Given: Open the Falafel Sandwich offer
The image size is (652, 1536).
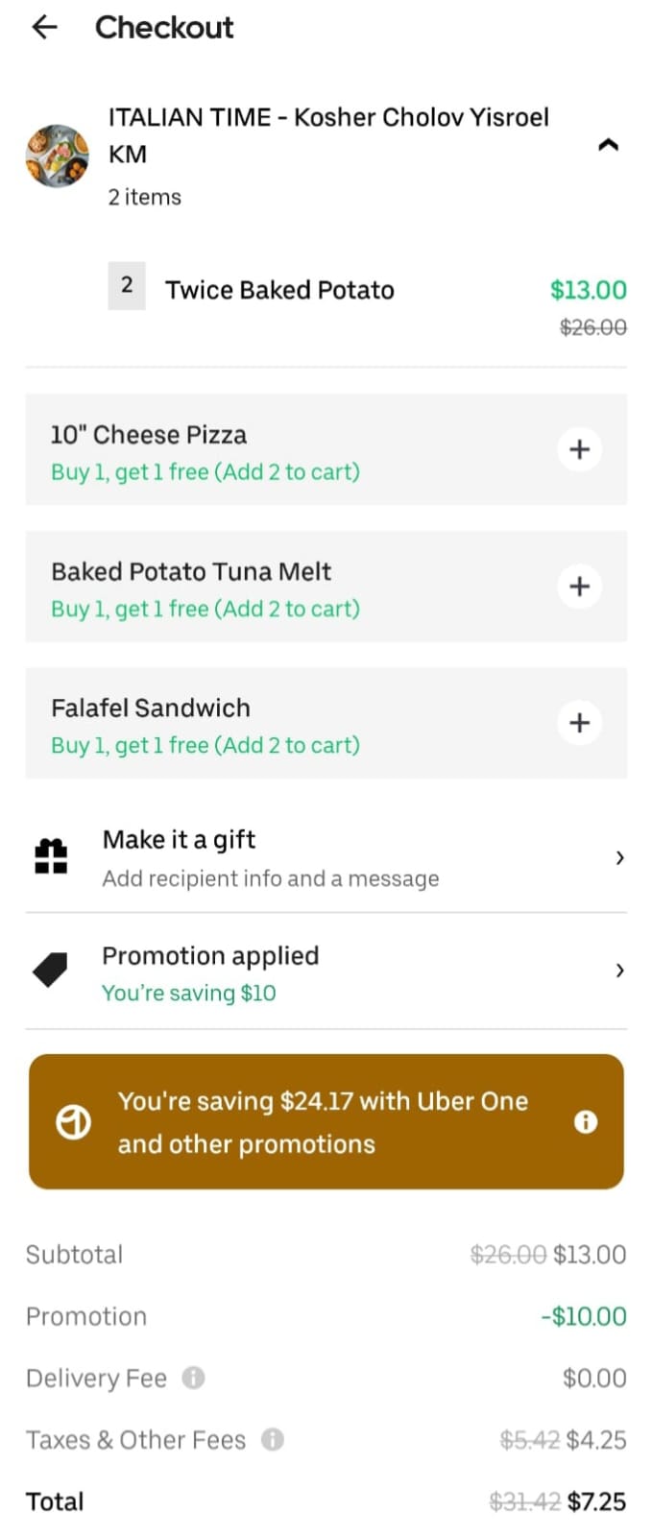Looking at the screenshot, I should pyautogui.click(x=326, y=723).
